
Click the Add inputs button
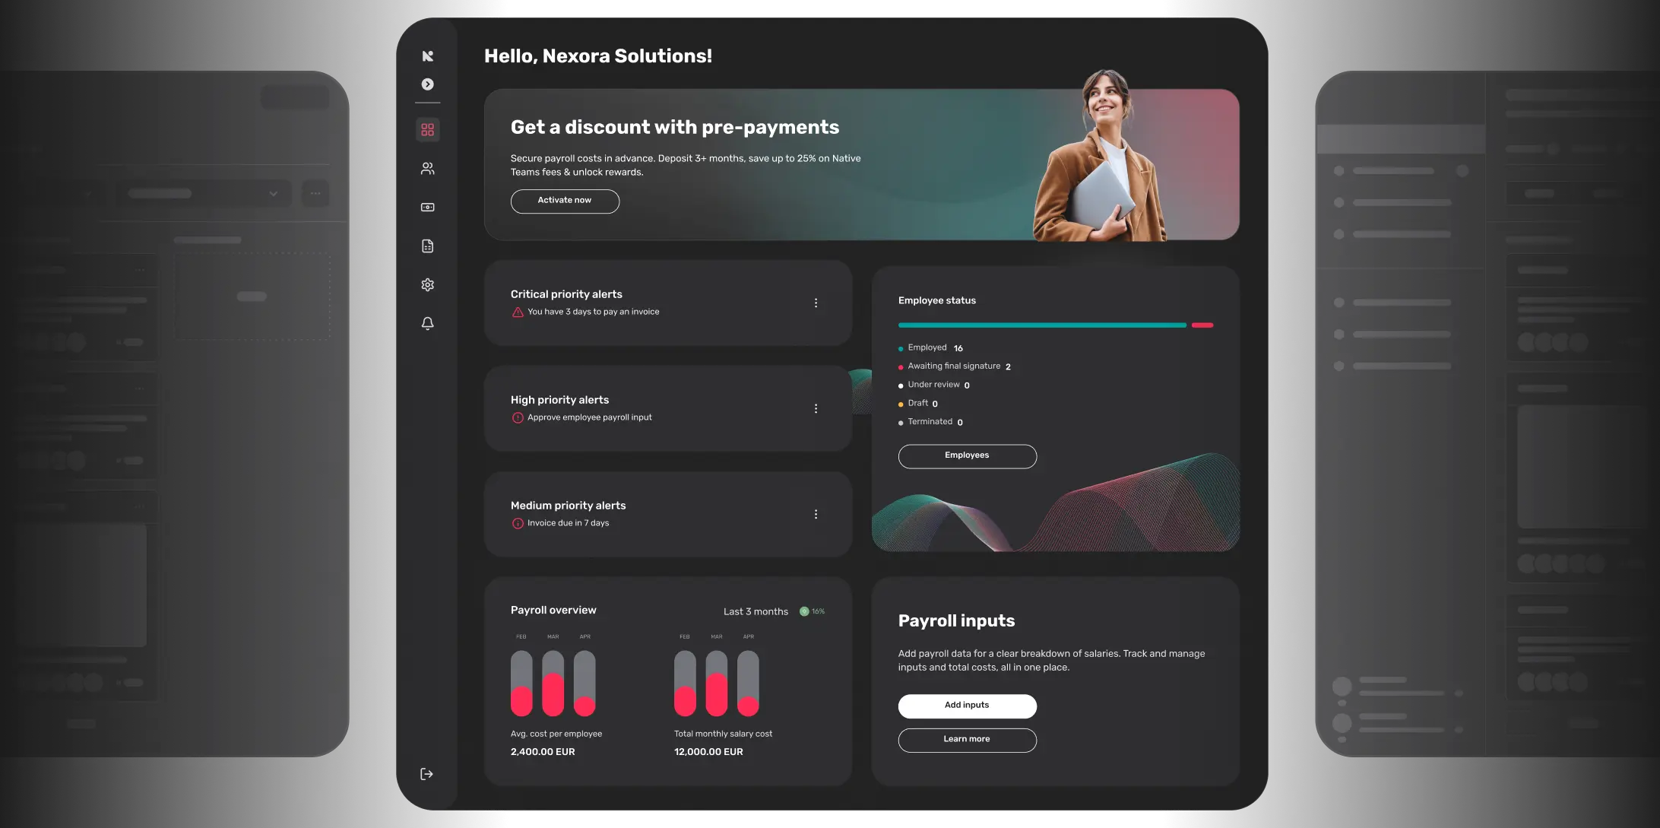tap(967, 706)
